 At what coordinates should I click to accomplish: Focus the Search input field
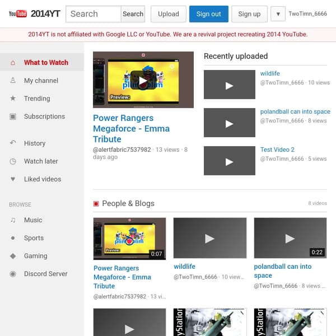[94, 14]
